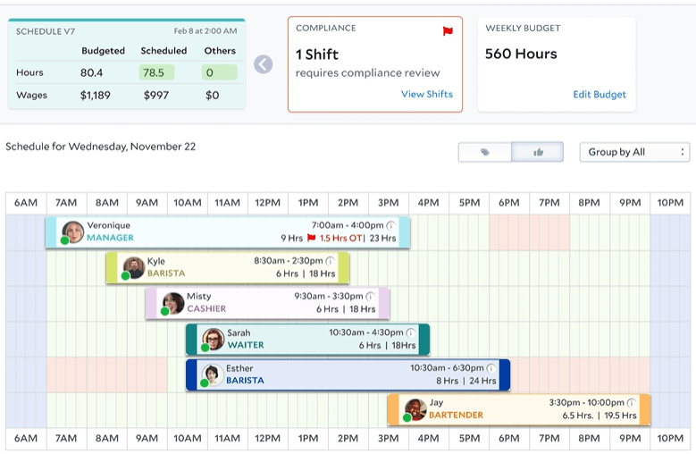Click the red compliance flag icon
This screenshot has width=696, height=454.
tap(448, 31)
